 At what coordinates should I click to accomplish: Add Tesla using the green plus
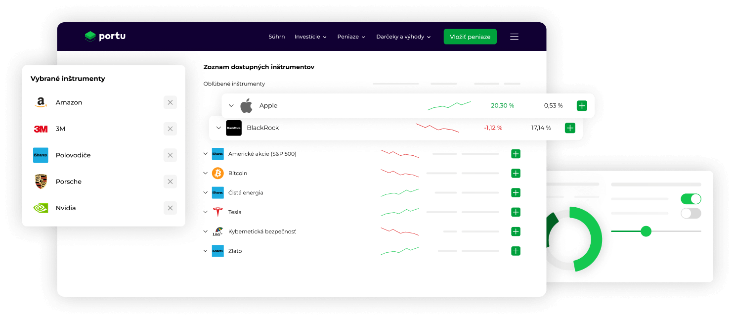pyautogui.click(x=516, y=212)
